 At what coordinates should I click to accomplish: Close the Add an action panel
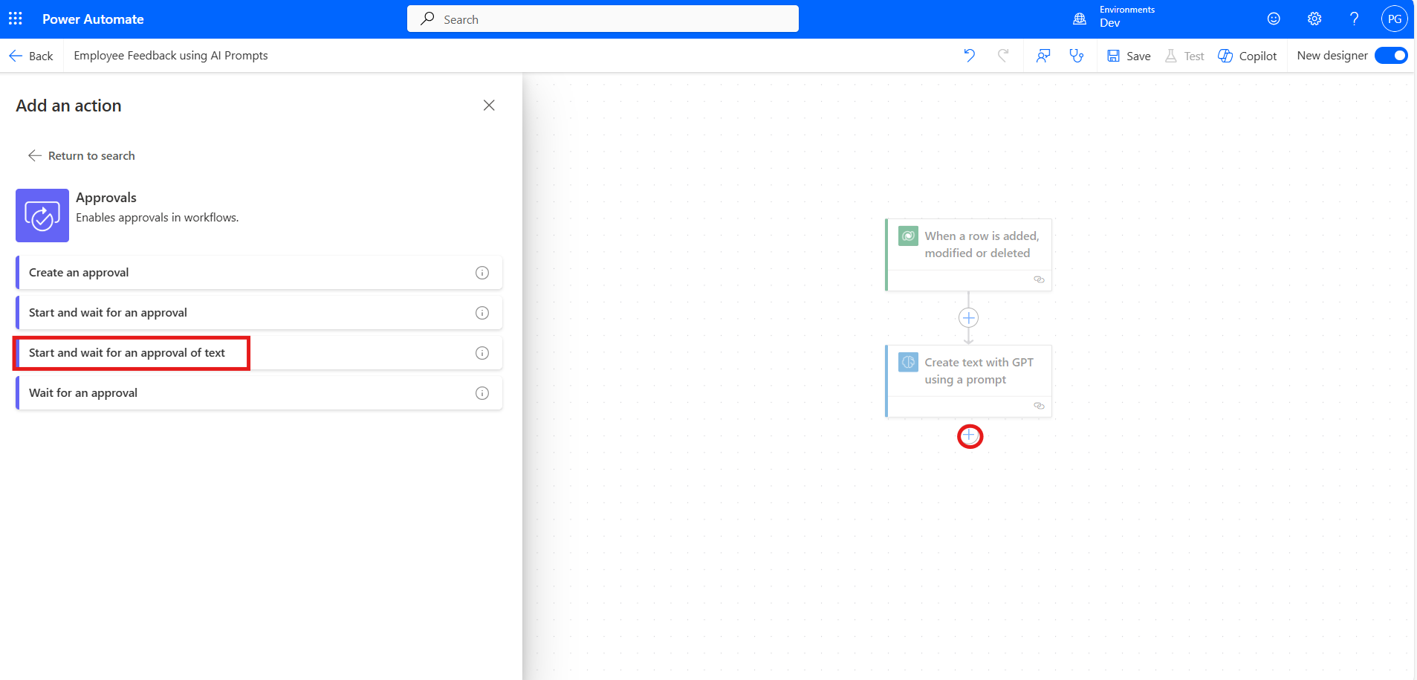489,106
